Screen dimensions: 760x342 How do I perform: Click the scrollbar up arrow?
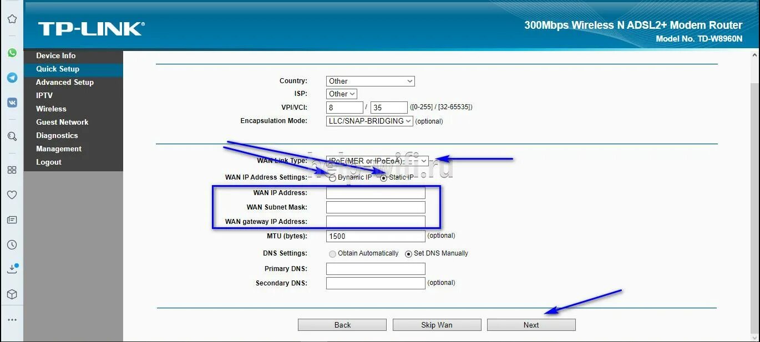coord(754,56)
